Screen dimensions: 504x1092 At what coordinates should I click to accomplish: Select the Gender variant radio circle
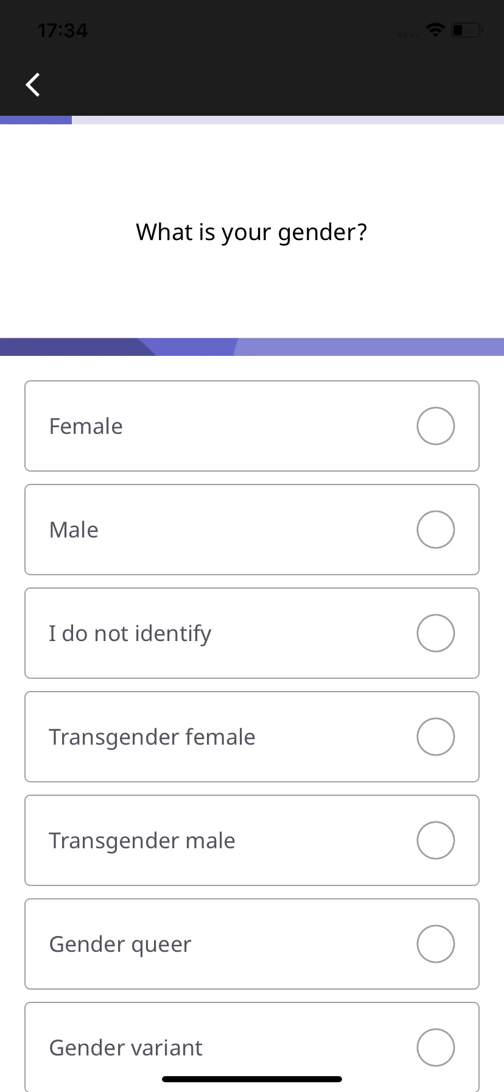tap(436, 1048)
